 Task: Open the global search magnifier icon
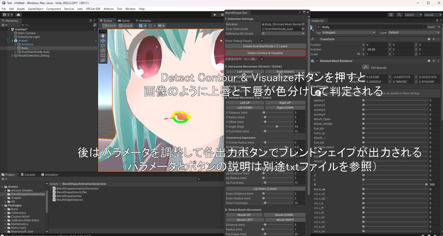click(x=399, y=15)
